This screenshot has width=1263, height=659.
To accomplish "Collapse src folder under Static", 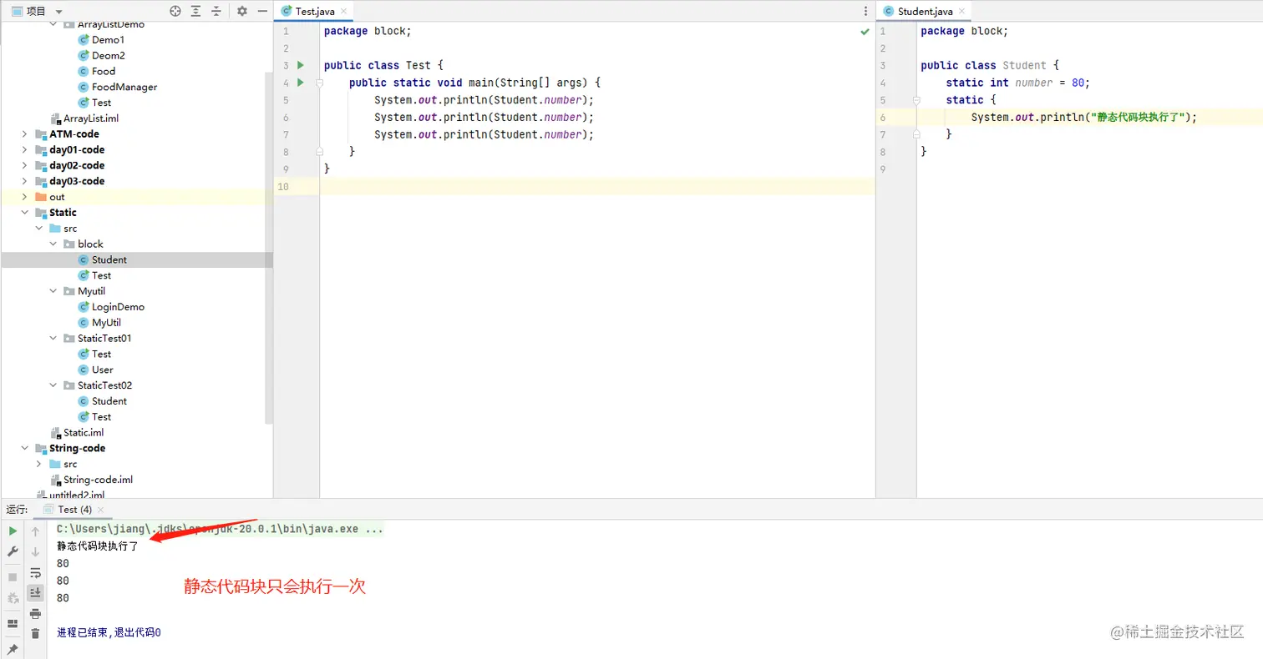I will pyautogui.click(x=39, y=228).
